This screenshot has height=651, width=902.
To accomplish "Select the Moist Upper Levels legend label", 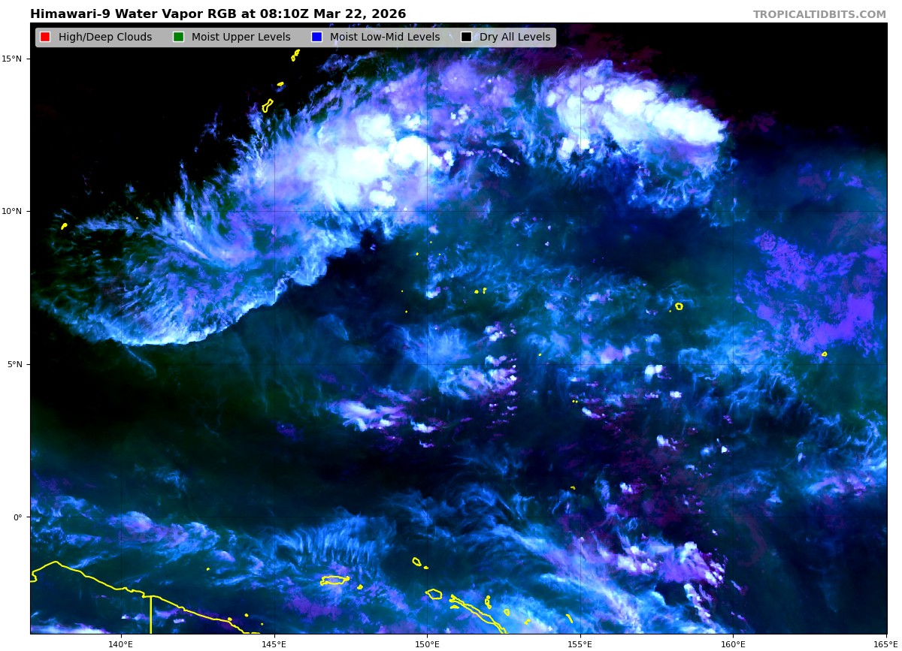I will [241, 38].
